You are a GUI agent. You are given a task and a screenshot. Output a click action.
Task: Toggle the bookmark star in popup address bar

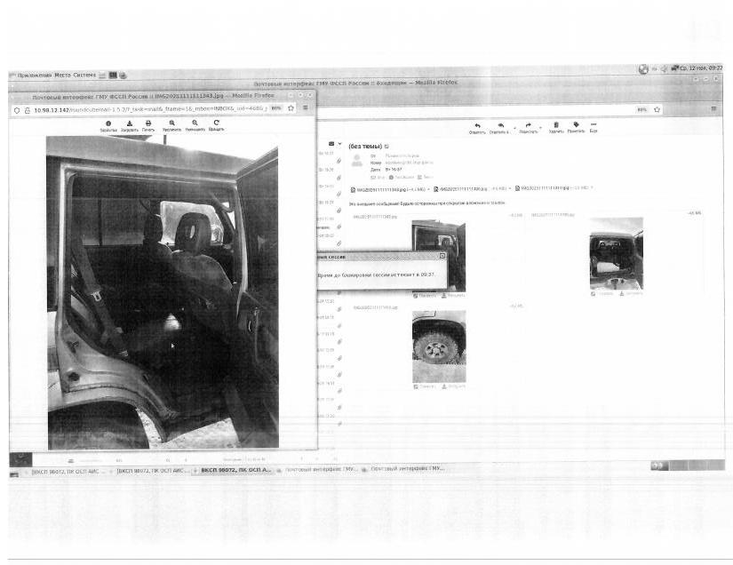(x=291, y=108)
